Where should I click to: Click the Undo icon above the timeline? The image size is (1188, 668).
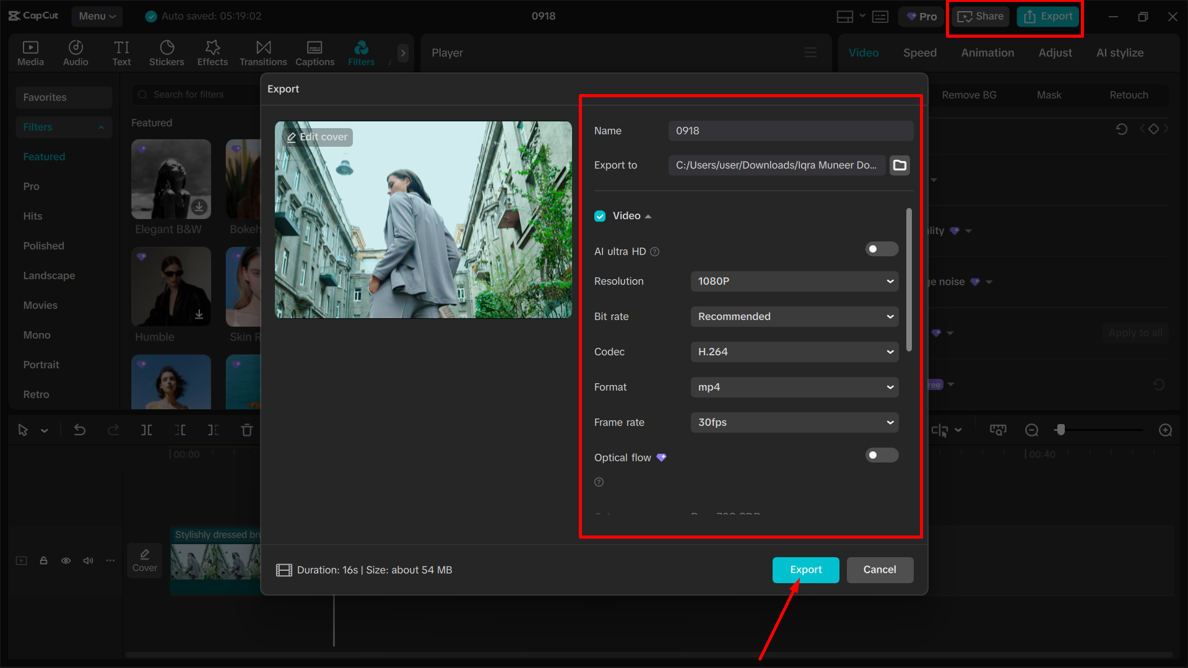pyautogui.click(x=80, y=430)
